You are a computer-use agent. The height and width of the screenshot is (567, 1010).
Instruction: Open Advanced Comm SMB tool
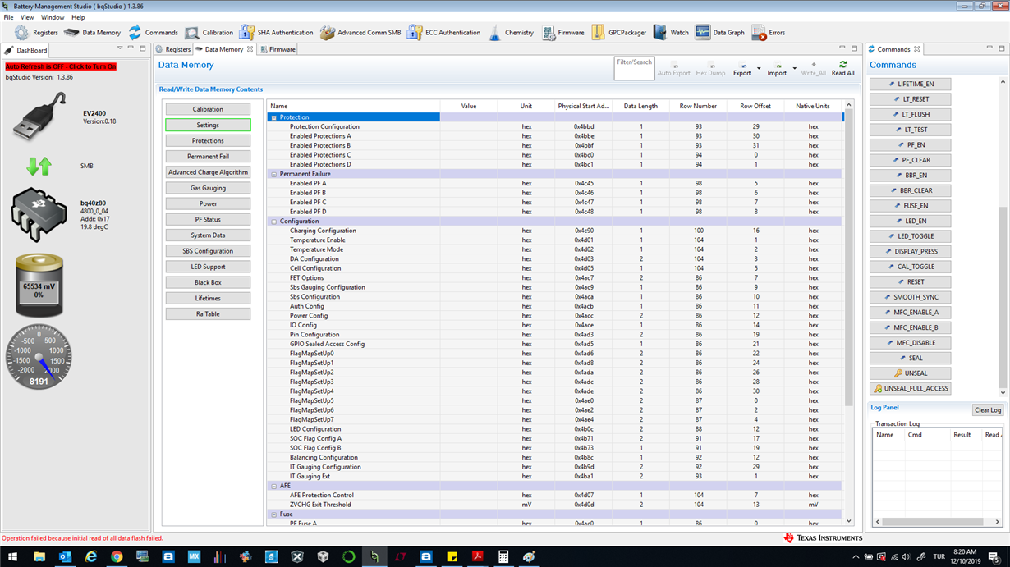360,33
